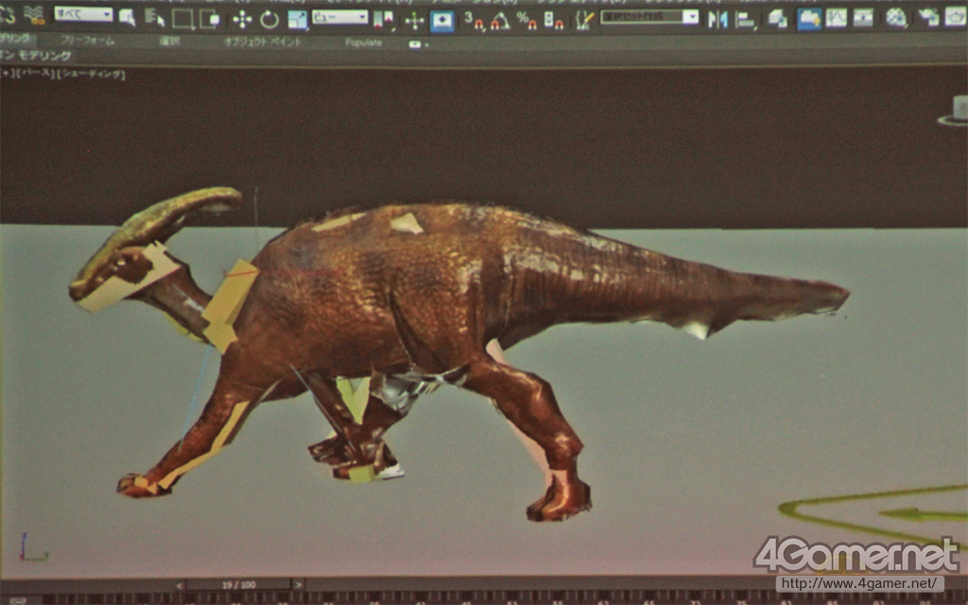Open the named selection sets dropdown

pos(649,17)
